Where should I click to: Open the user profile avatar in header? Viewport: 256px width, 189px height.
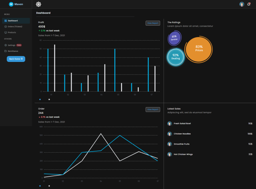pos(242,4)
